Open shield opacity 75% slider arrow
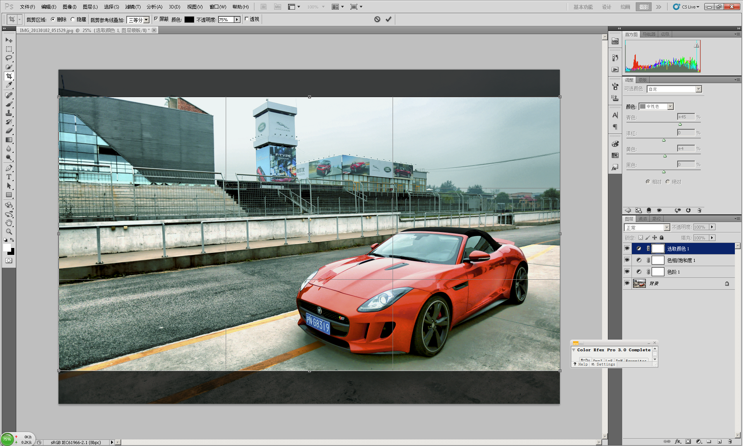Screen dimensions: 743x446 click(237, 20)
